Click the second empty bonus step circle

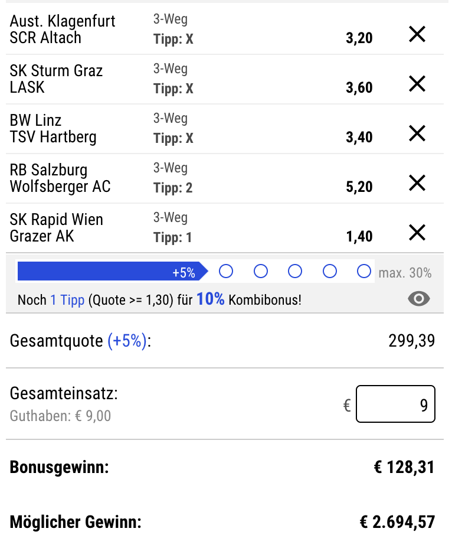(261, 271)
